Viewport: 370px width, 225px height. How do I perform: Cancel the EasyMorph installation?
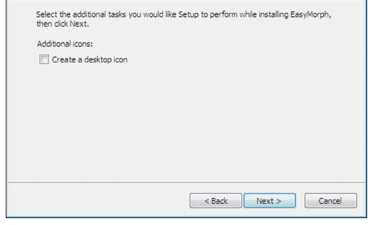click(x=330, y=201)
